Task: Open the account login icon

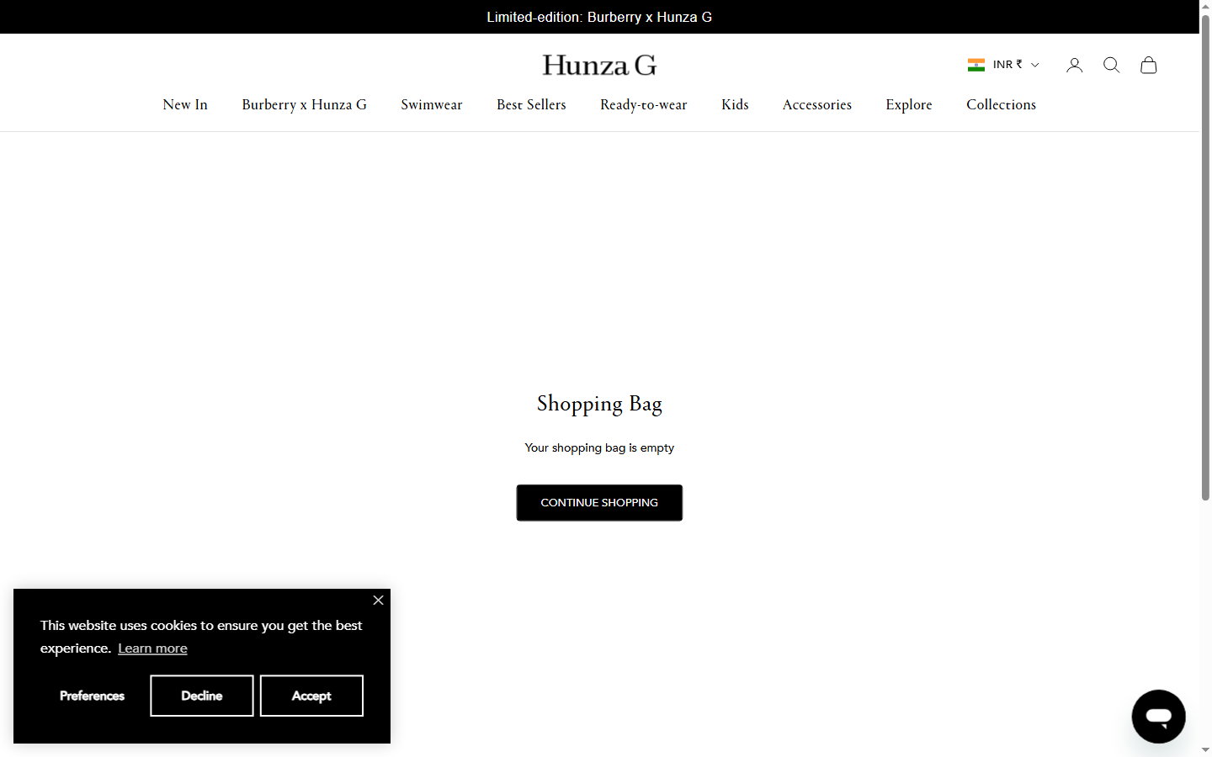Action: point(1074,65)
